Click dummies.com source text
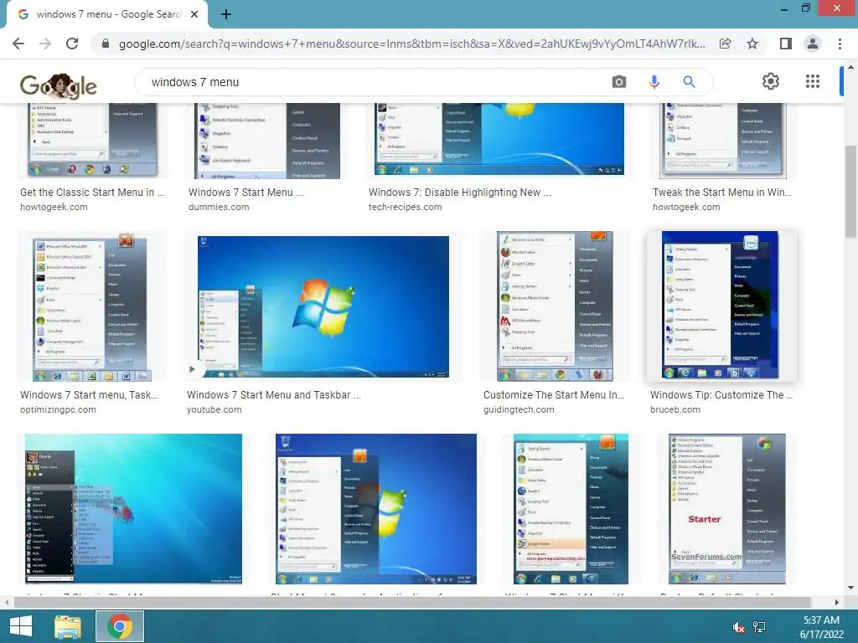Image resolution: width=858 pixels, height=643 pixels. coord(219,208)
